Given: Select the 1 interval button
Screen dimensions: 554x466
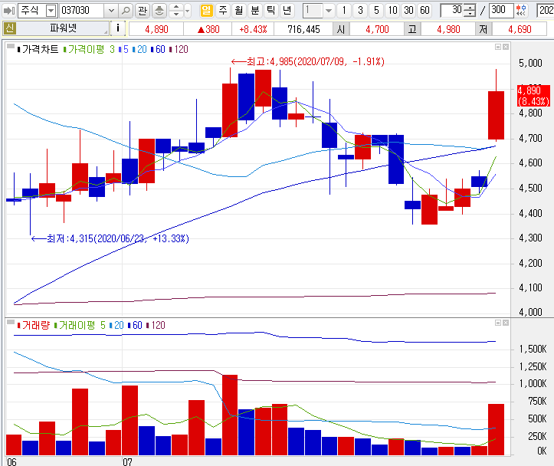Looking at the screenshot, I should click(x=344, y=11).
